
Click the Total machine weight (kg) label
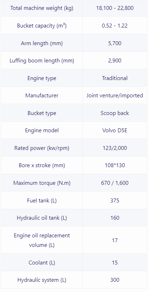[42, 8]
